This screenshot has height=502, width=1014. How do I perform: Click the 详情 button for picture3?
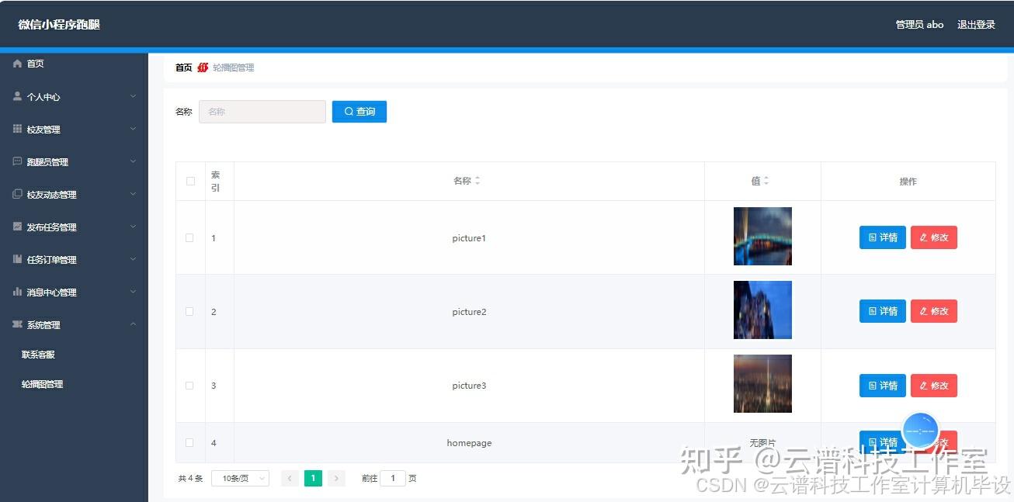coord(882,385)
